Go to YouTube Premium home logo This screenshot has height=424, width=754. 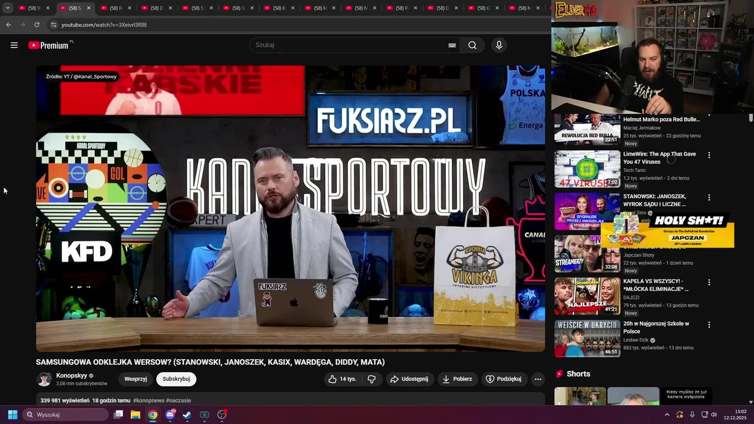(x=49, y=45)
